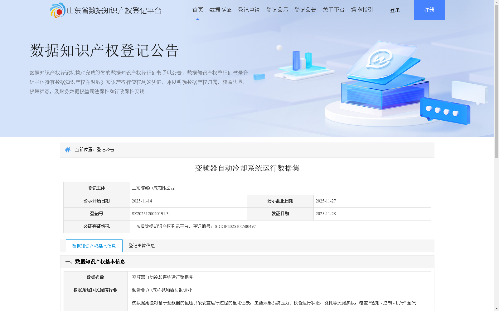This screenshot has height=311, width=499.
Task: Click the 登记号 label cell
Action: click(97, 214)
